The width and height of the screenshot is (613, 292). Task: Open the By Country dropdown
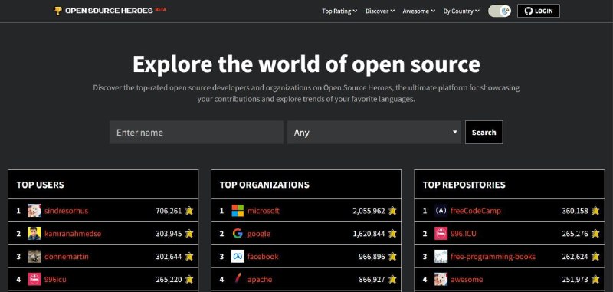(x=461, y=11)
